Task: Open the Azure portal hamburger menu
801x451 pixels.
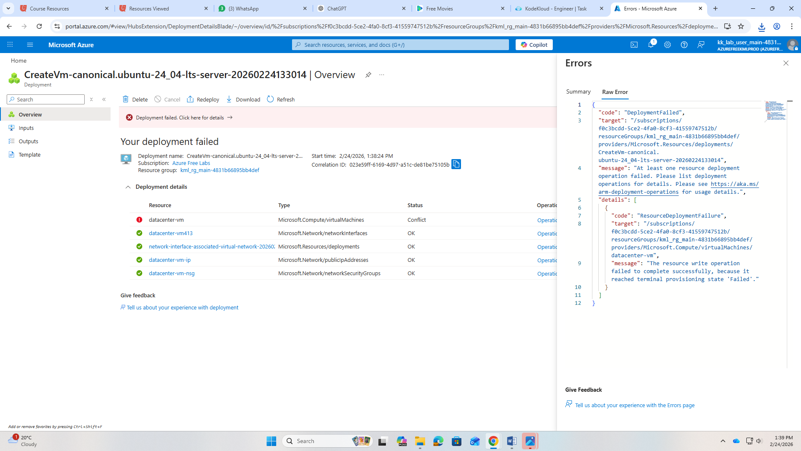Action: pyautogui.click(x=30, y=45)
